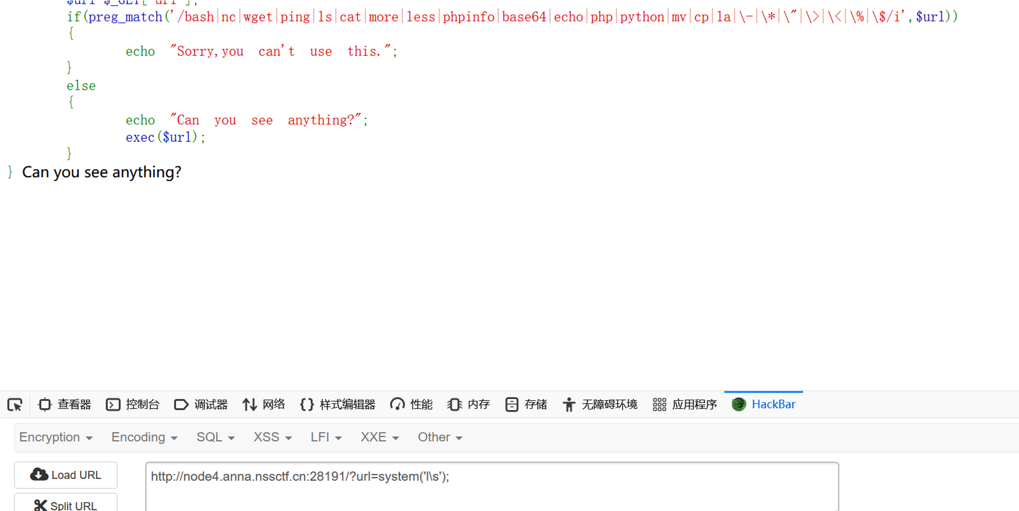The height and width of the screenshot is (511, 1019).
Task: Click the Network (网络) arrows icon
Action: pyautogui.click(x=249, y=405)
